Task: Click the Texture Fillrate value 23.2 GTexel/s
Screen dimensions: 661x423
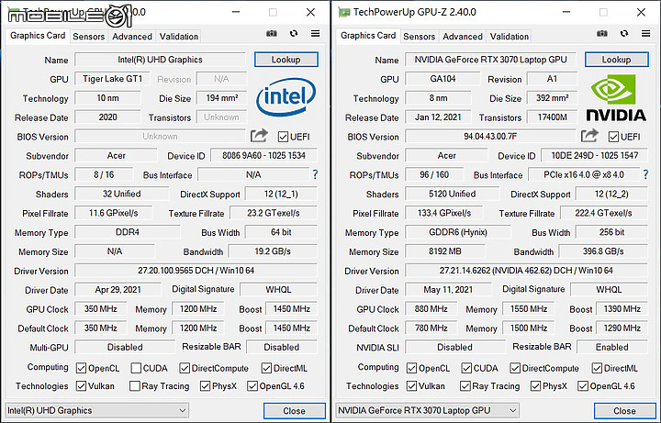Action: click(x=274, y=213)
